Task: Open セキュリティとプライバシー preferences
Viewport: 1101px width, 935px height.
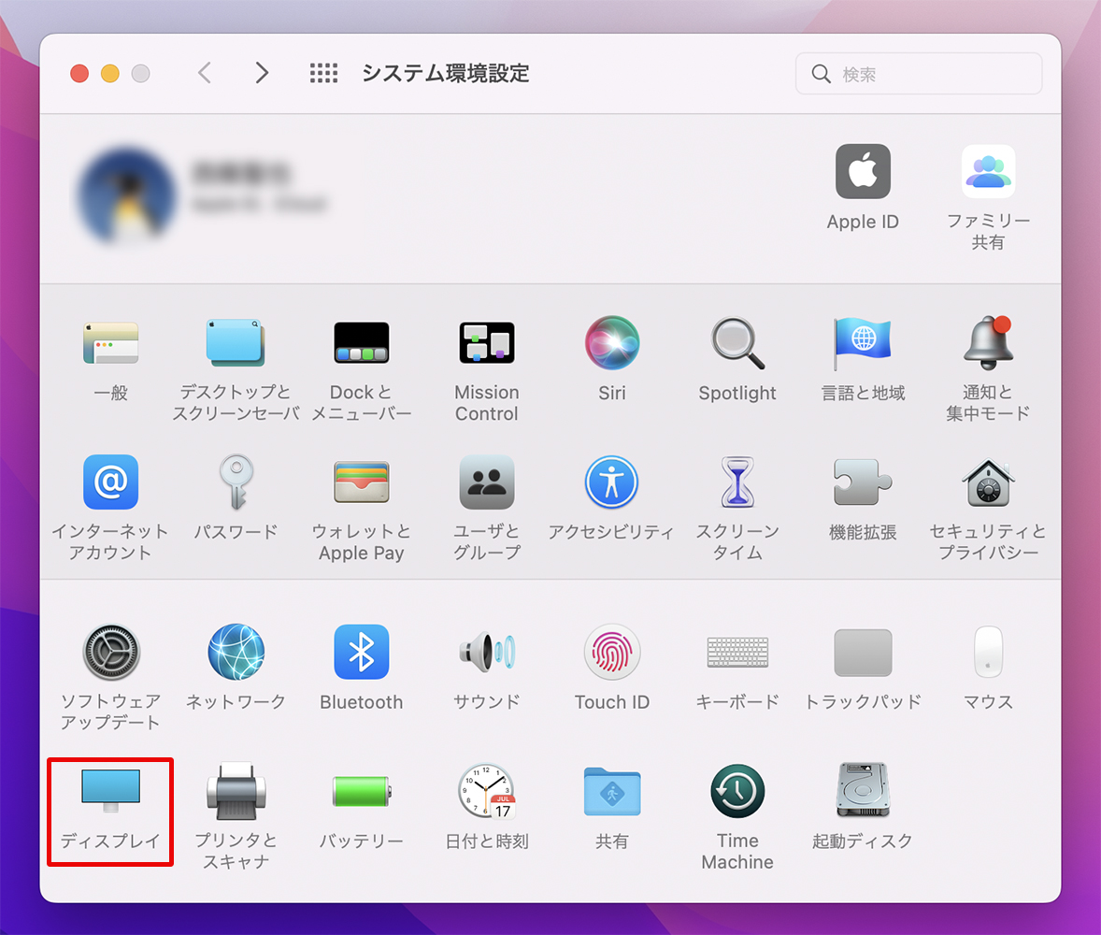Action: pos(988,483)
